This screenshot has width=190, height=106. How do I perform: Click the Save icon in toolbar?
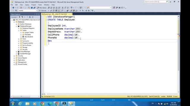coord(32,8)
